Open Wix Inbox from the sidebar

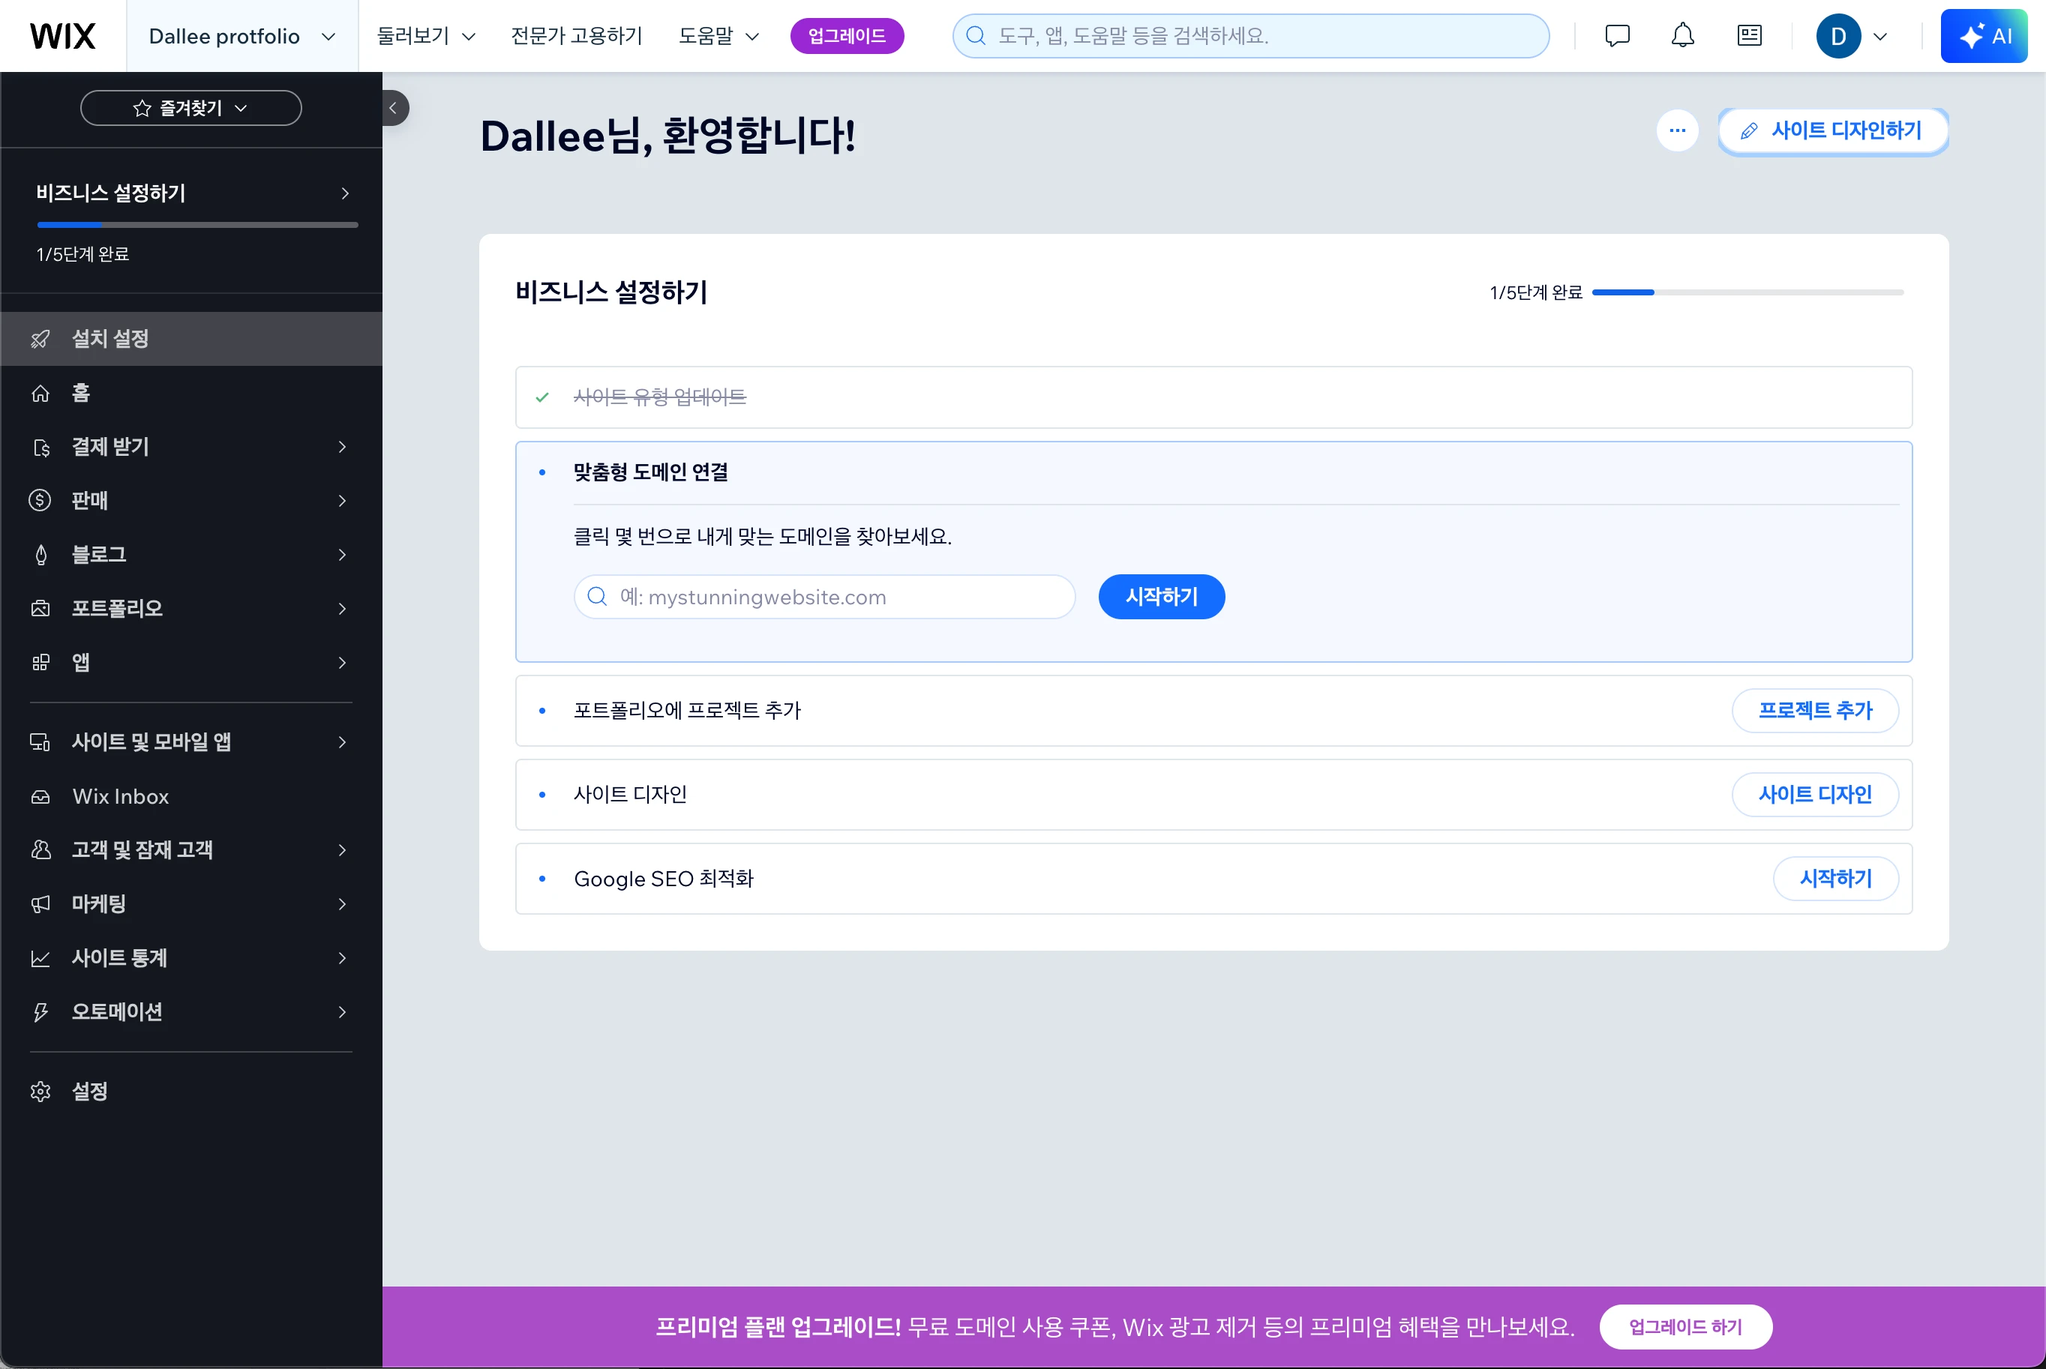click(191, 796)
